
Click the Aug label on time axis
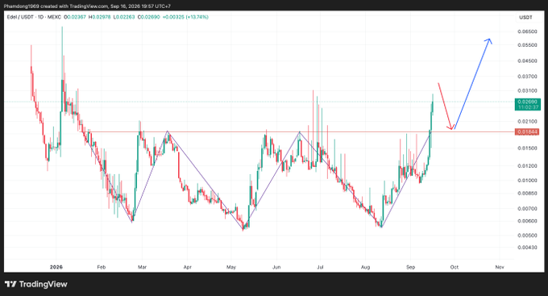point(365,267)
